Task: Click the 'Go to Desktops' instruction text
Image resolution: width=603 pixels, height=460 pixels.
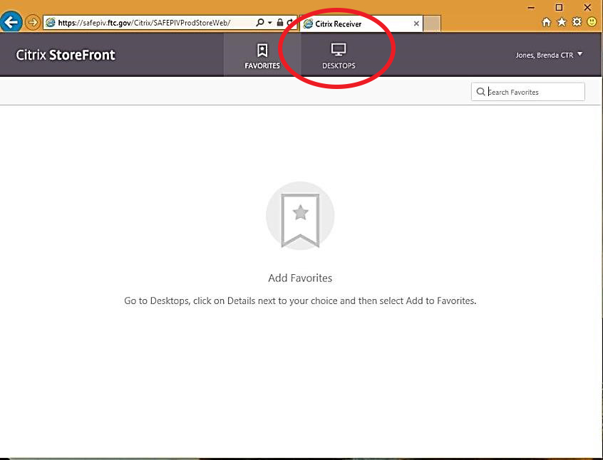Action: (300, 300)
